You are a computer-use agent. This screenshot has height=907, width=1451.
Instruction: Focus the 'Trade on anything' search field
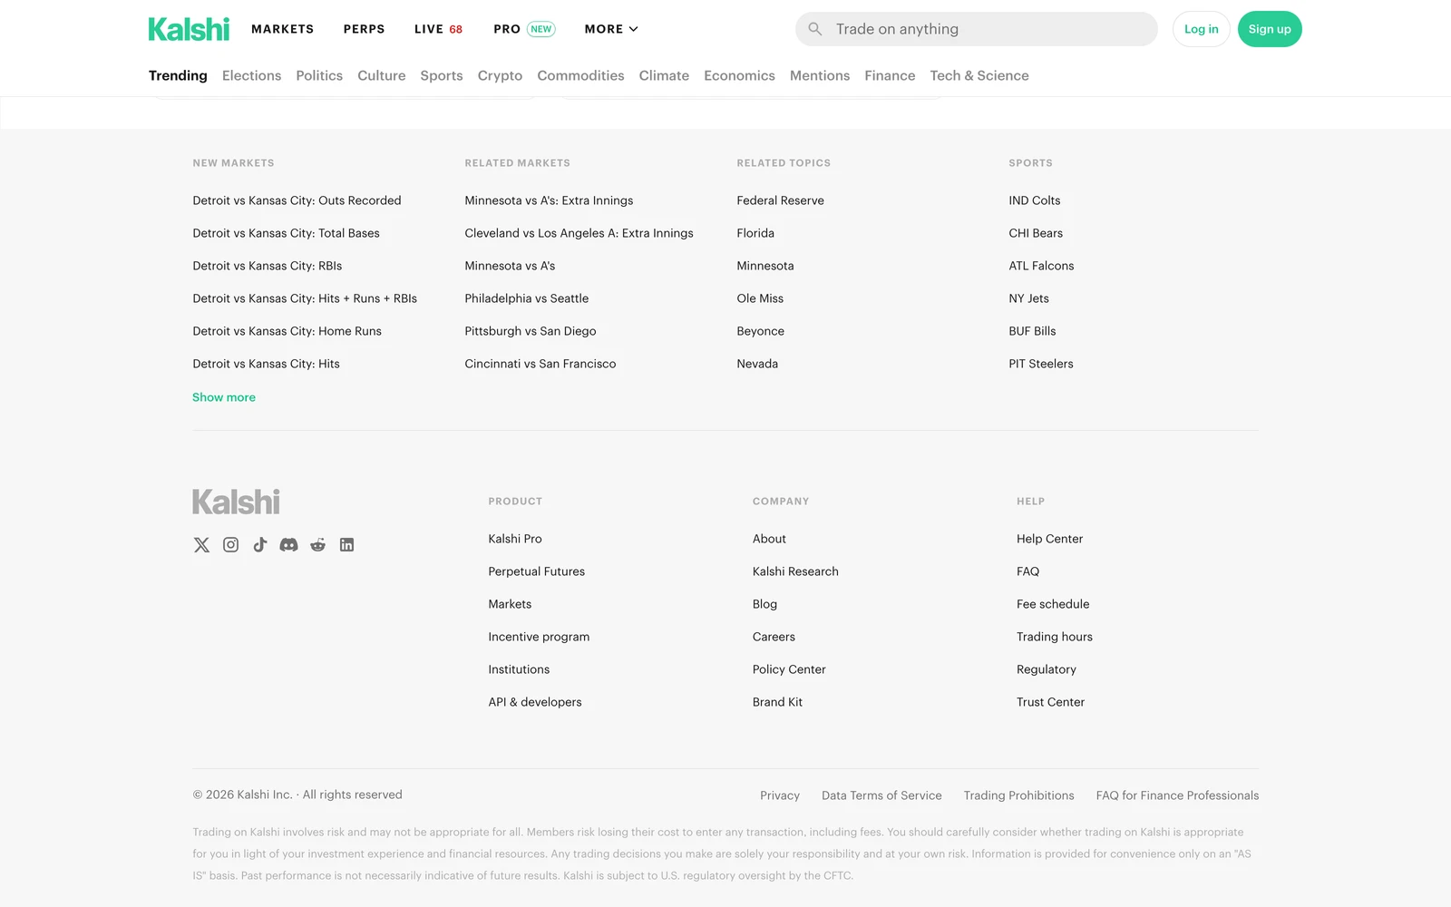pyautogui.click(x=977, y=29)
